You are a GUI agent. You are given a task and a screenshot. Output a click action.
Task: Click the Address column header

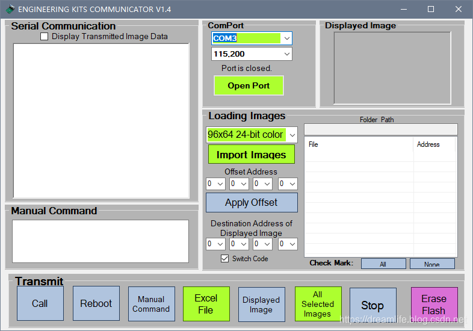[x=434, y=144]
